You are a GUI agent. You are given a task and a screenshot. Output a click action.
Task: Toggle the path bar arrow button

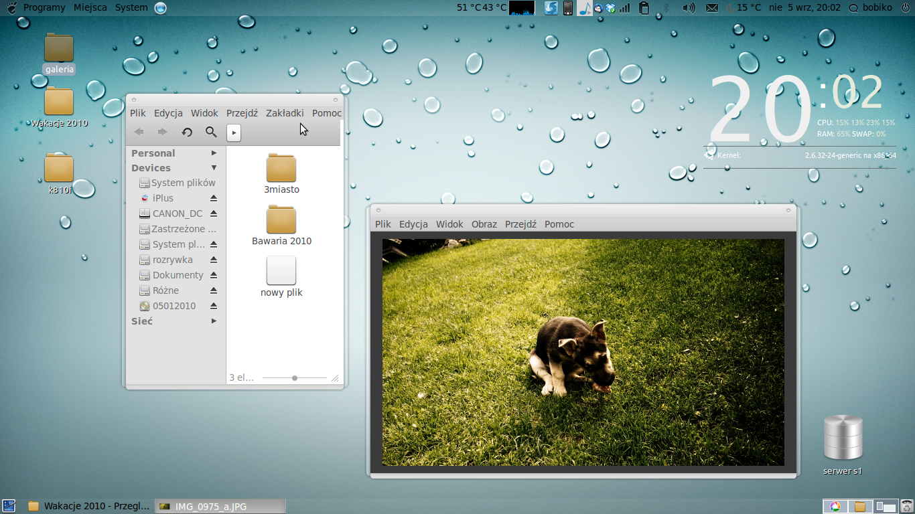pyautogui.click(x=234, y=133)
